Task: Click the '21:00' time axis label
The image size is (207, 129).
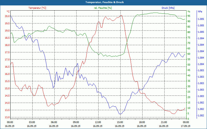Action: [x=164, y=122]
